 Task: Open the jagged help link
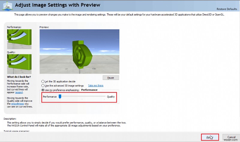click(19, 92)
